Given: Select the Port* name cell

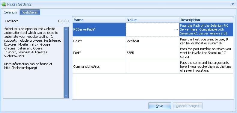Looking at the screenshot, I should [99, 53].
